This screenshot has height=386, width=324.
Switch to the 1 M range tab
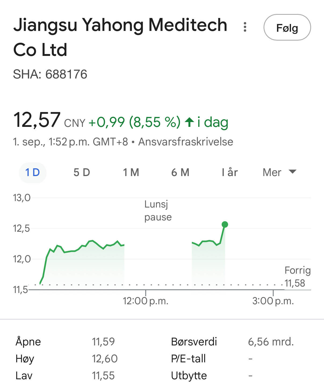(131, 173)
